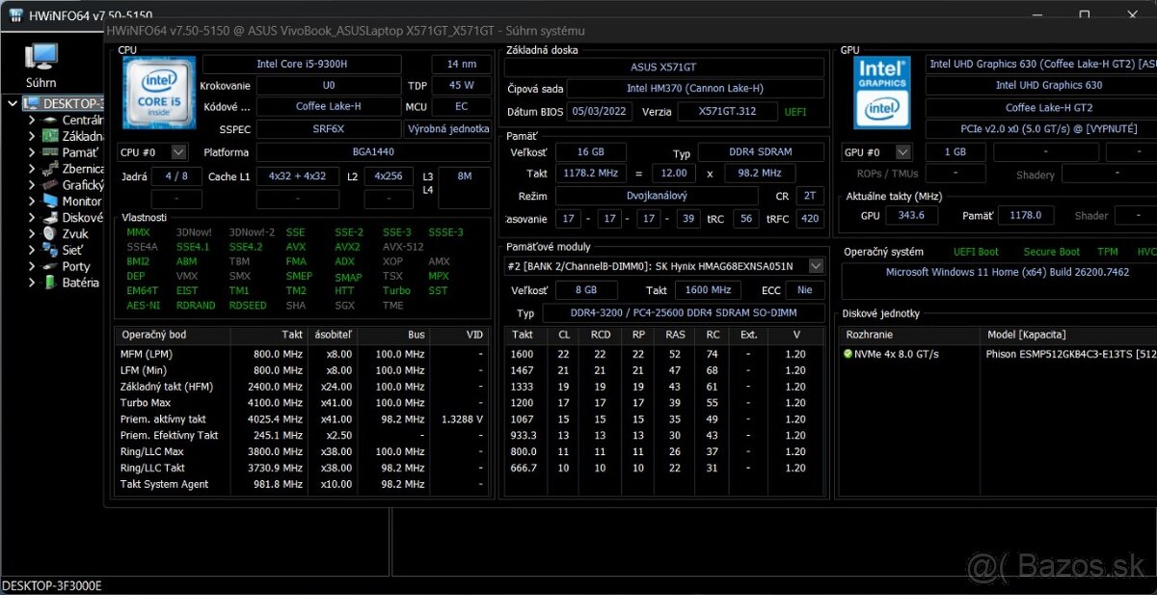Click the green NVMe drive status icon
Viewport: 1157px width, 595px height.
pyautogui.click(x=848, y=354)
